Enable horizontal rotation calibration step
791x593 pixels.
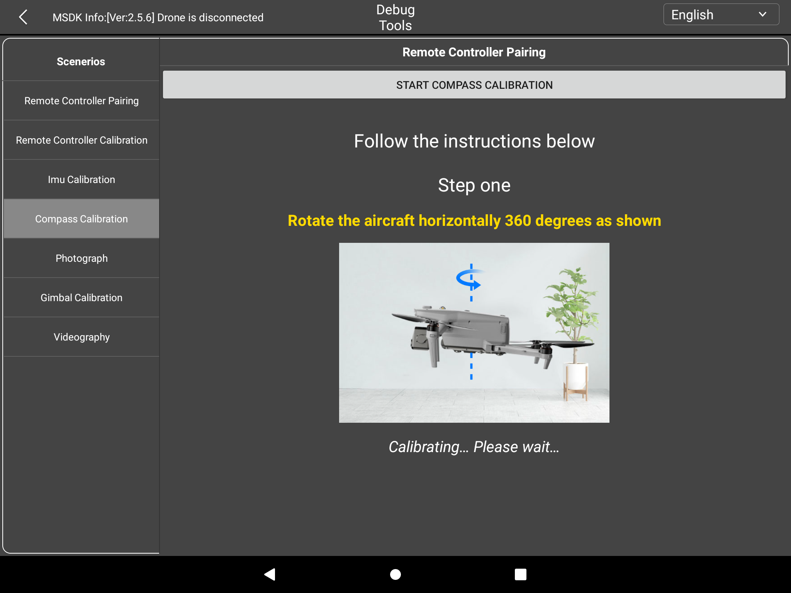point(475,85)
